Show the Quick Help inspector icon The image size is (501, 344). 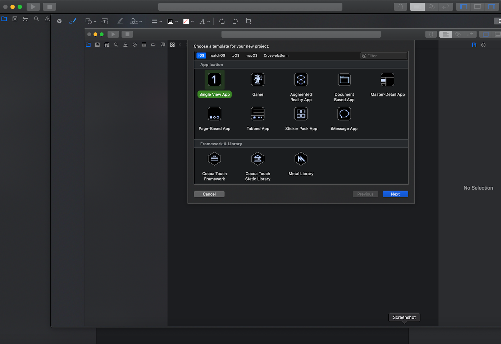pos(483,45)
